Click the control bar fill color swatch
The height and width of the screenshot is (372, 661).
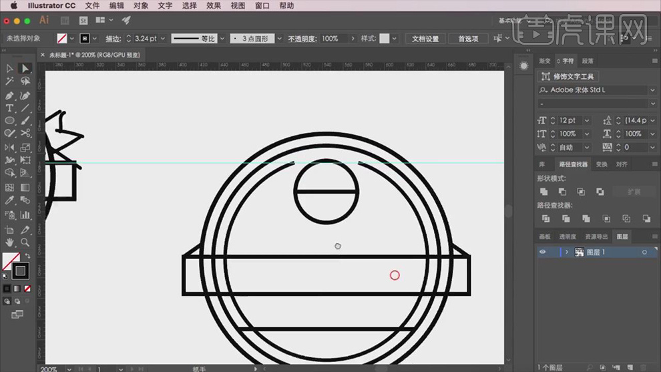coord(62,38)
